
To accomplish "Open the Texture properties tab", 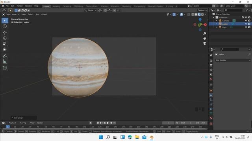I will tap(211, 124).
